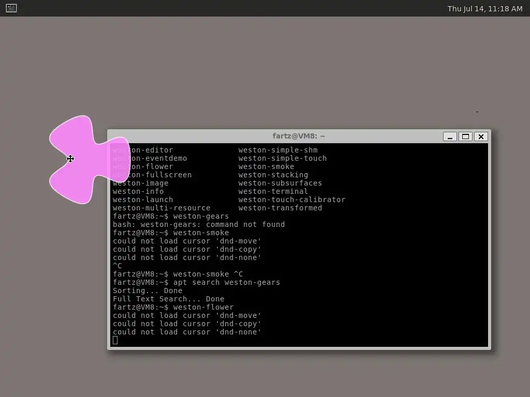This screenshot has width=530, height=397.
Task: Click the text 'weston-info'
Action: point(138,191)
